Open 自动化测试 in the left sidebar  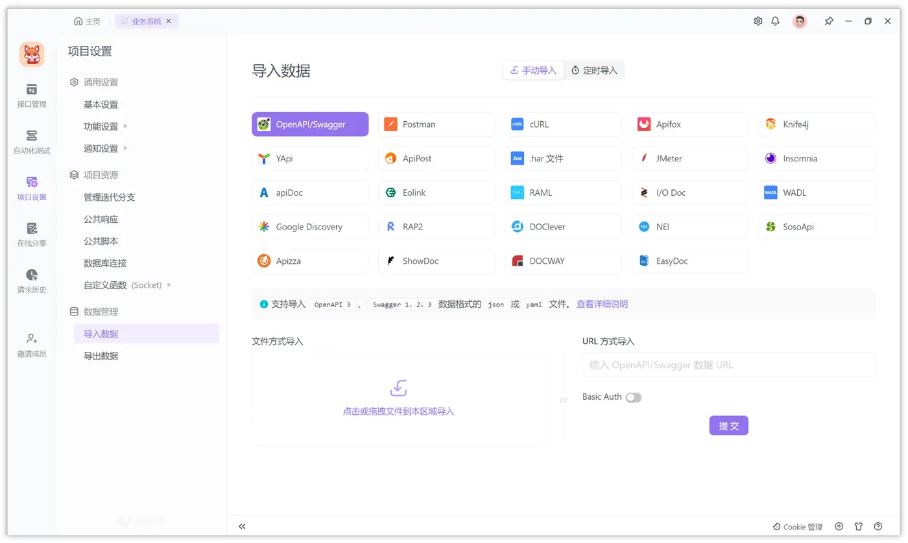pyautogui.click(x=32, y=142)
